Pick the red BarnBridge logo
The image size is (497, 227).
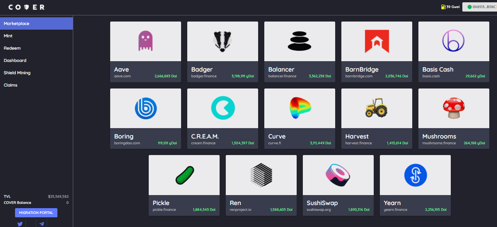[x=377, y=41]
